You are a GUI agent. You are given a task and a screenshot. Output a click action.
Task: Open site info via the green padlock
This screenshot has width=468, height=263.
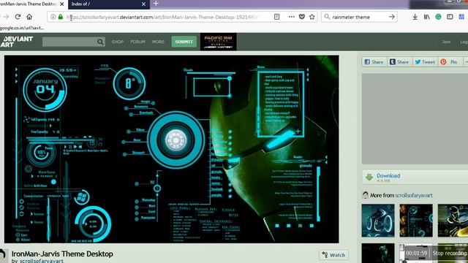tap(61, 17)
